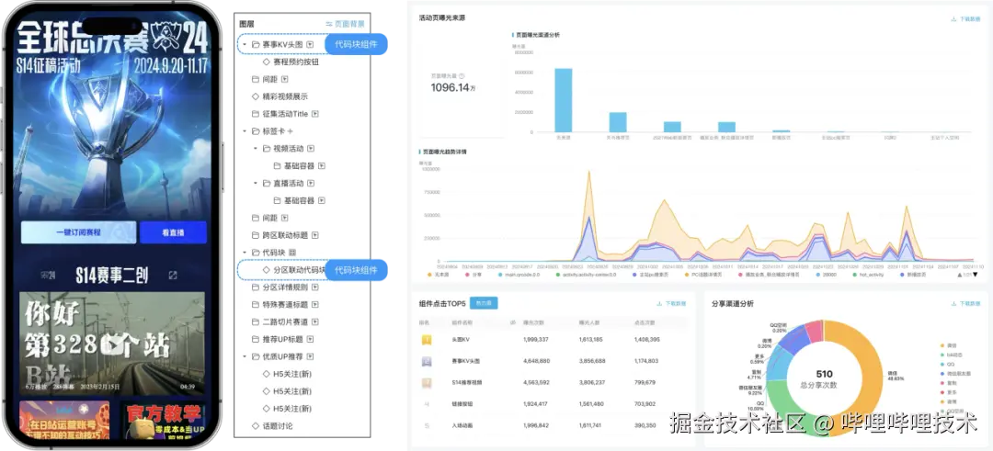Screen dimensions: 993x451
Task: Click the share icon right of S14赛事二创
Action: click(174, 276)
